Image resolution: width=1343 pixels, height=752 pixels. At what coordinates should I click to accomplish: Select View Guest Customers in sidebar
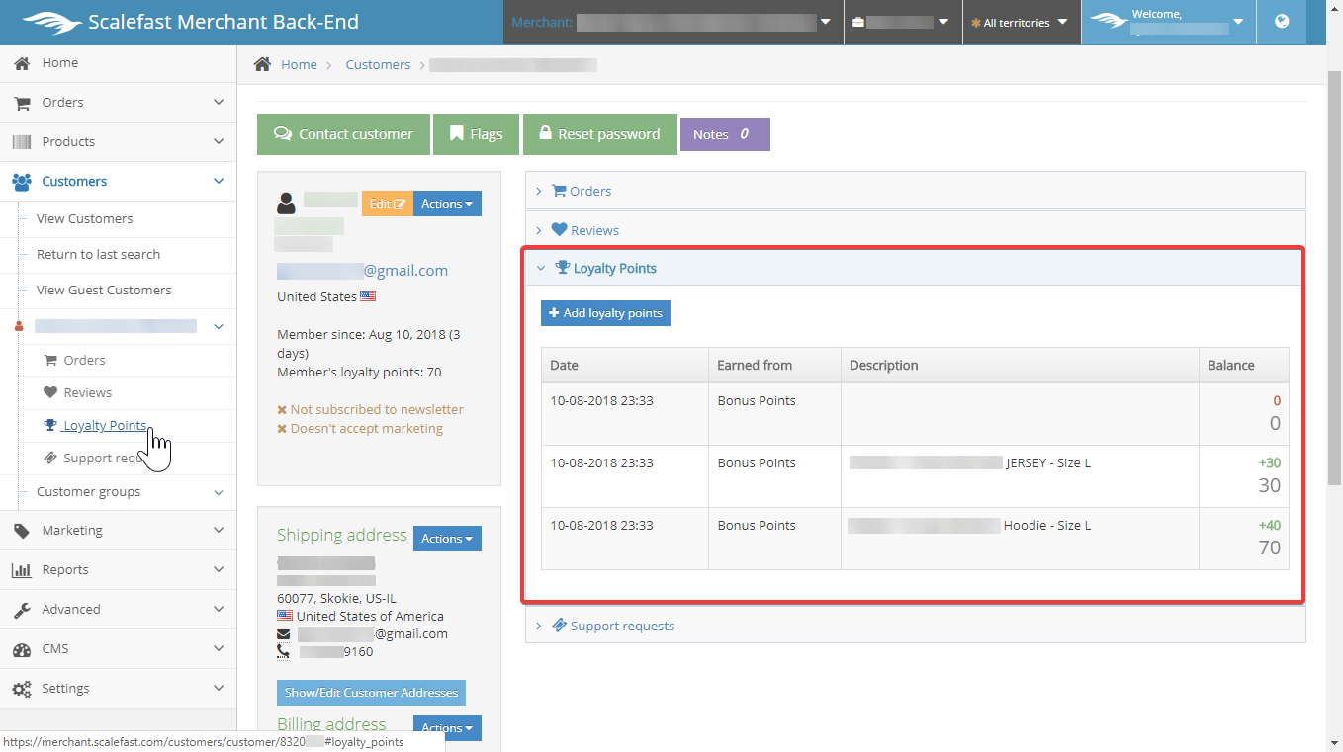[x=104, y=290]
